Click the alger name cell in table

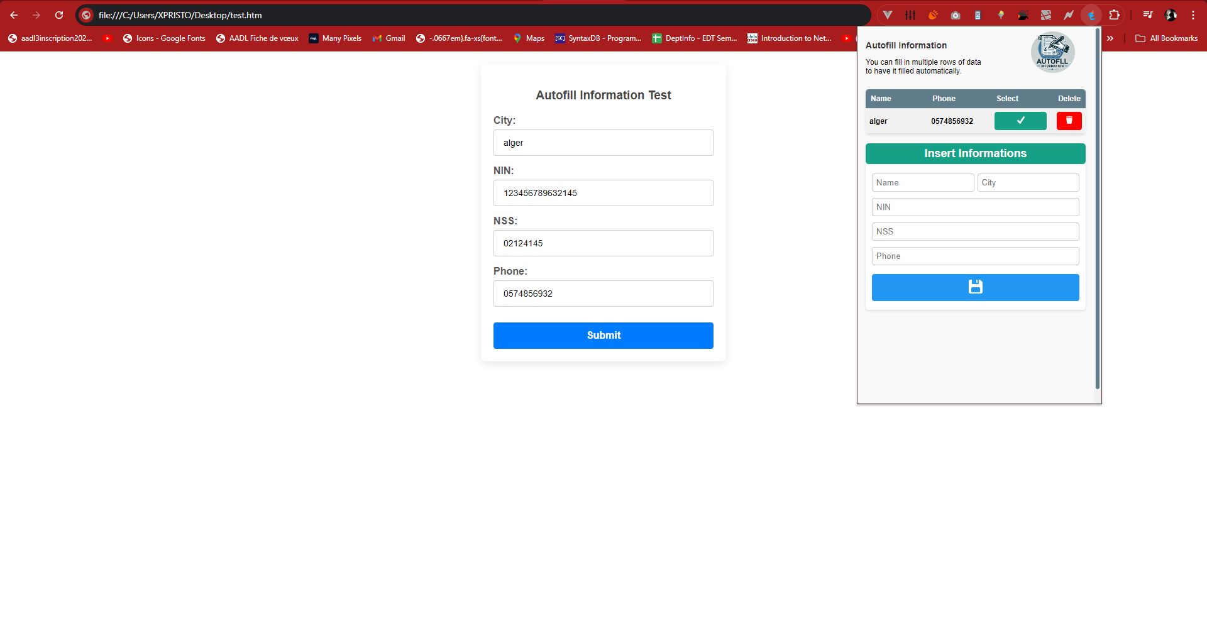pyautogui.click(x=878, y=121)
